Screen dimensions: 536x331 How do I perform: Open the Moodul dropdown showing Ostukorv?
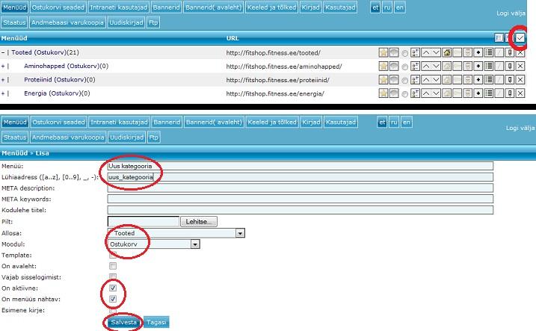[153, 244]
